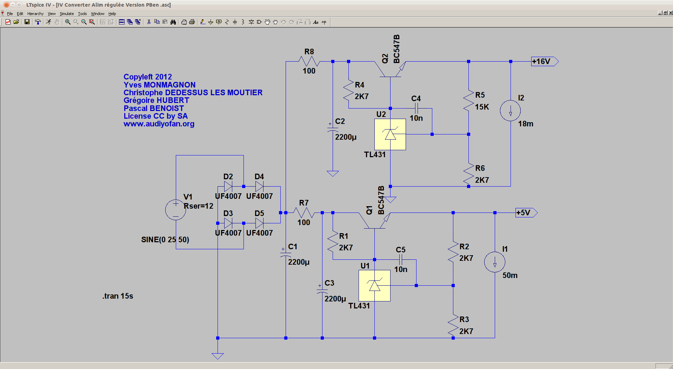This screenshot has width=673, height=369.
Task: Open the Hierarchy menu
Action: 35,14
